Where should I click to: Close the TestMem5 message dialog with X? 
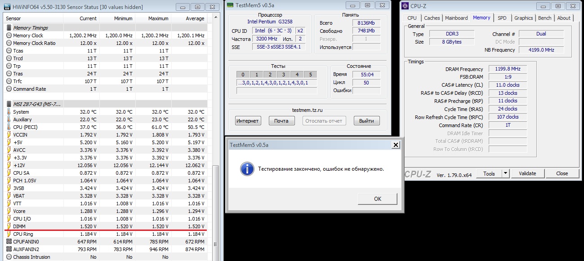coord(396,145)
